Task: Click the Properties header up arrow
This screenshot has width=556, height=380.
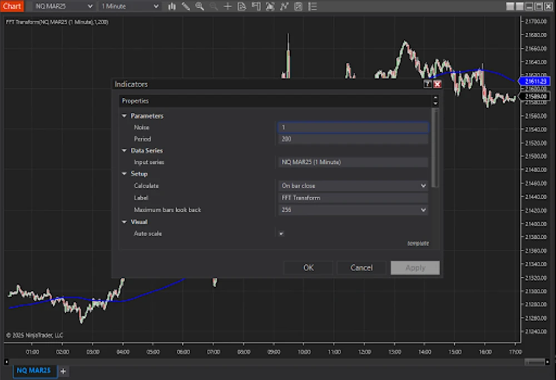Action: 435,98
